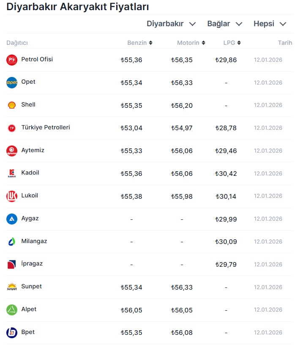
Task: Sort the table by Benzin price
Action: coord(140,43)
